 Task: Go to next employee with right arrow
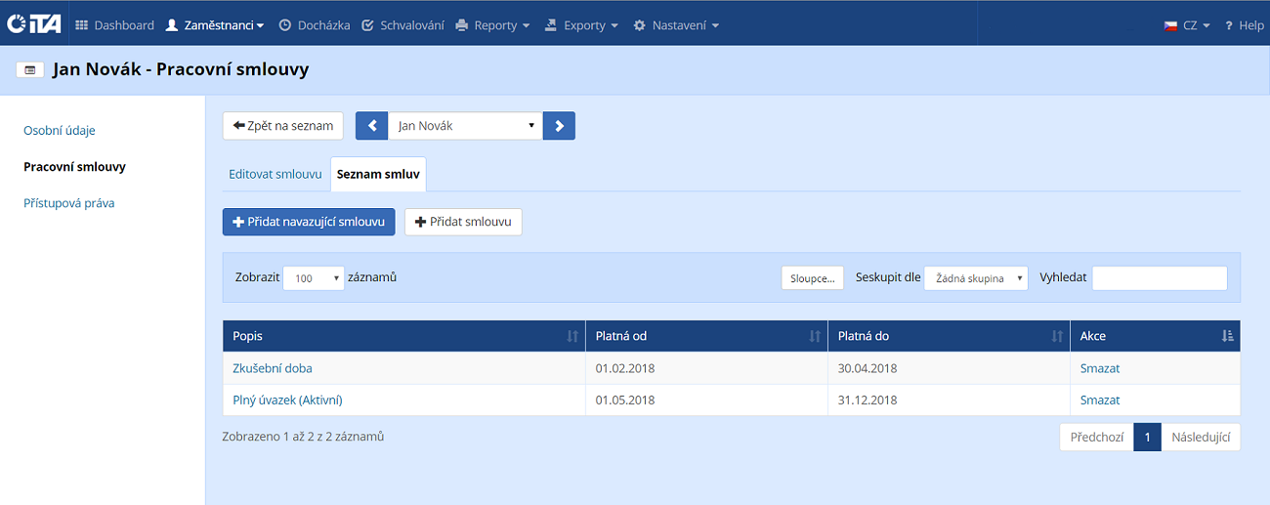pyautogui.click(x=559, y=126)
